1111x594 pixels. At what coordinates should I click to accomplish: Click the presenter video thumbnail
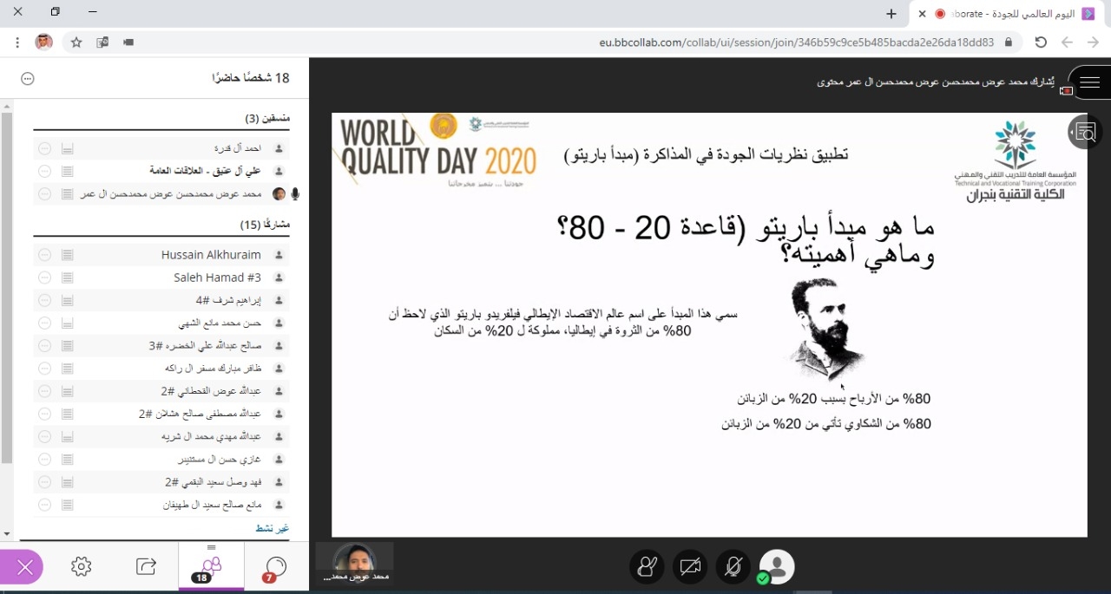point(354,562)
